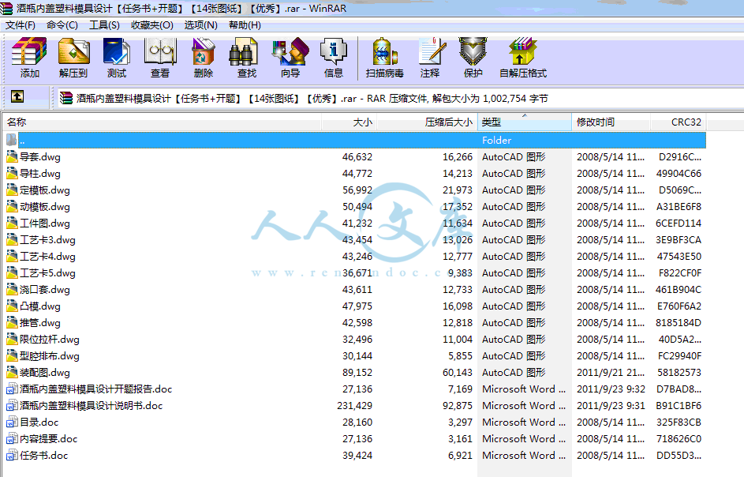
Task: Sort by CRC32 column header
Action: (679, 122)
